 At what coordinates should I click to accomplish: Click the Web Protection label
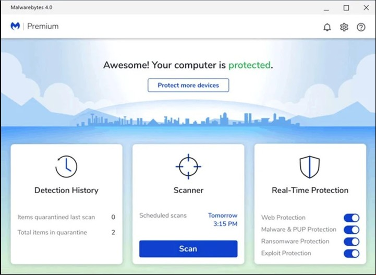coord(283,218)
